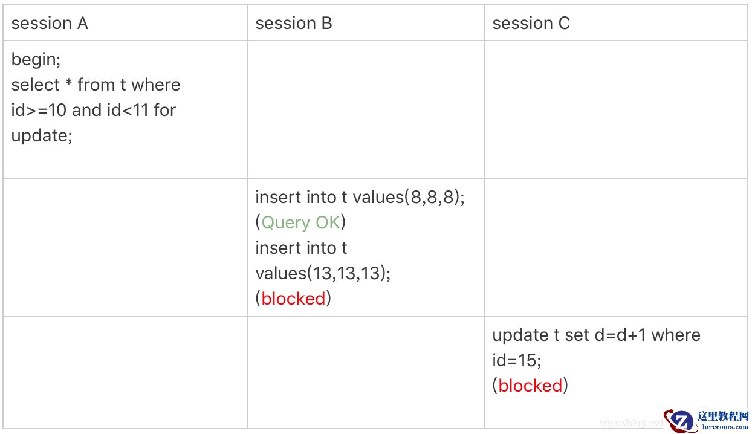
Task: Click empty session A cell in bottom row
Action: [x=125, y=372]
